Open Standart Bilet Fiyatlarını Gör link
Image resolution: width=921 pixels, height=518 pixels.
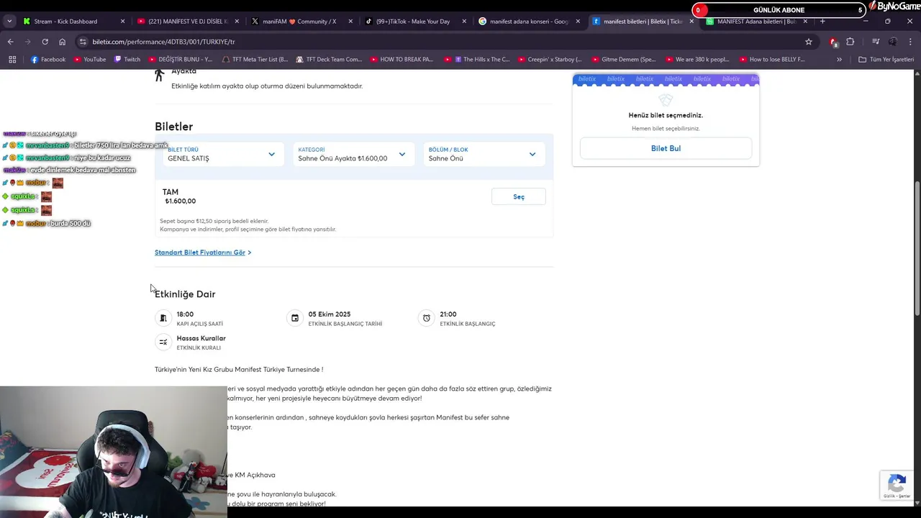[203, 253]
